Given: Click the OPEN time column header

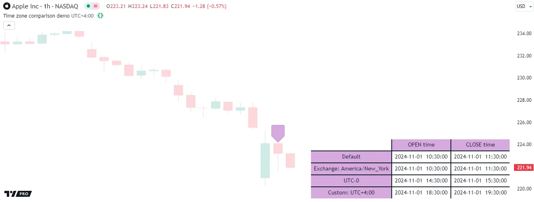Looking at the screenshot, I should (421, 145).
